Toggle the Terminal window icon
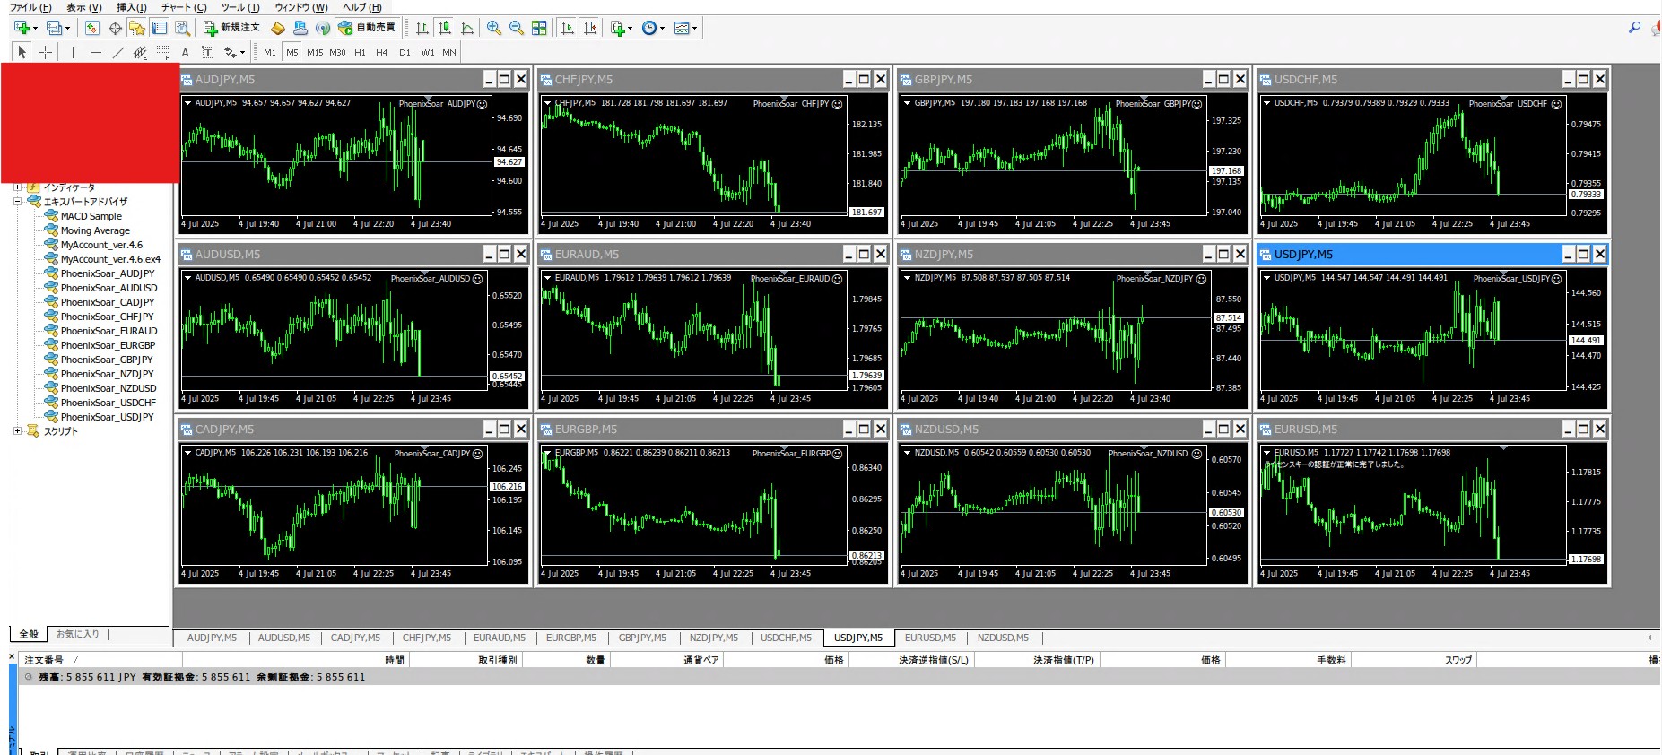Screen dimensions: 1662x755 [160, 28]
